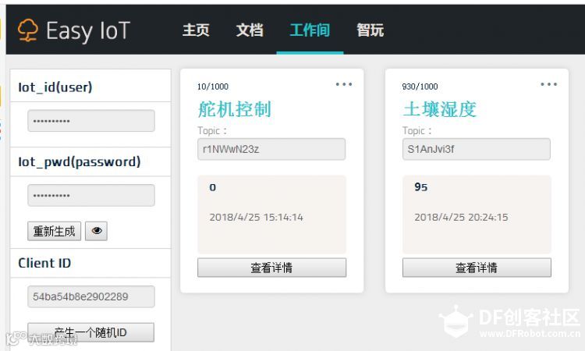
Task: Click 查看详情 under 土壤湿度
Action: tap(477, 268)
